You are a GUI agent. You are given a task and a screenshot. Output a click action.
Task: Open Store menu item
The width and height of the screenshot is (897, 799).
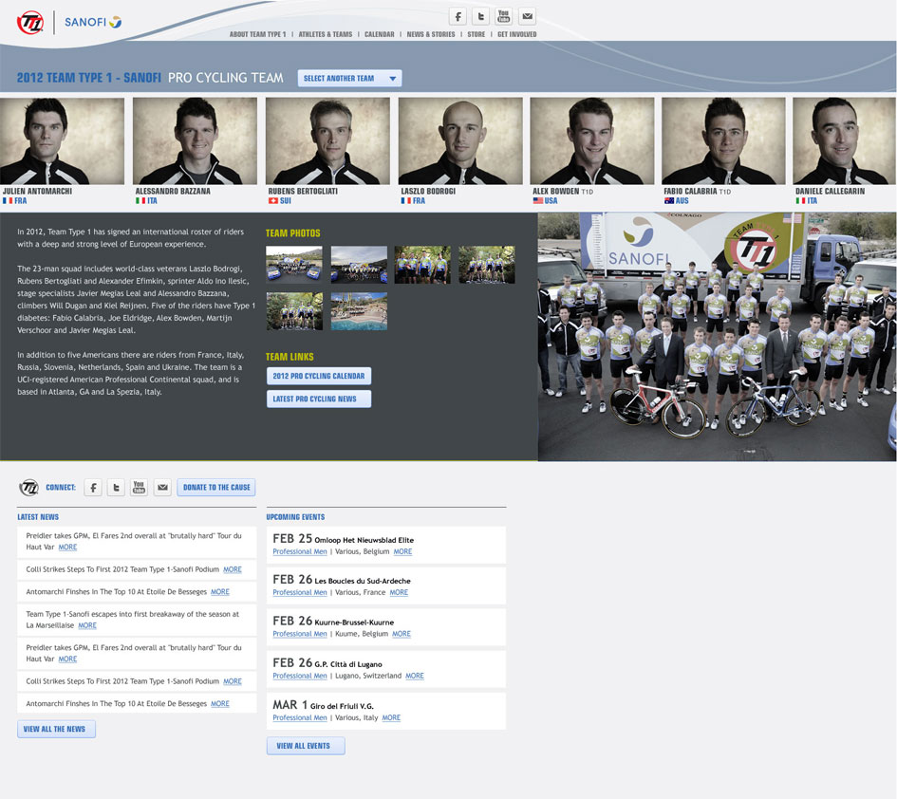point(476,34)
